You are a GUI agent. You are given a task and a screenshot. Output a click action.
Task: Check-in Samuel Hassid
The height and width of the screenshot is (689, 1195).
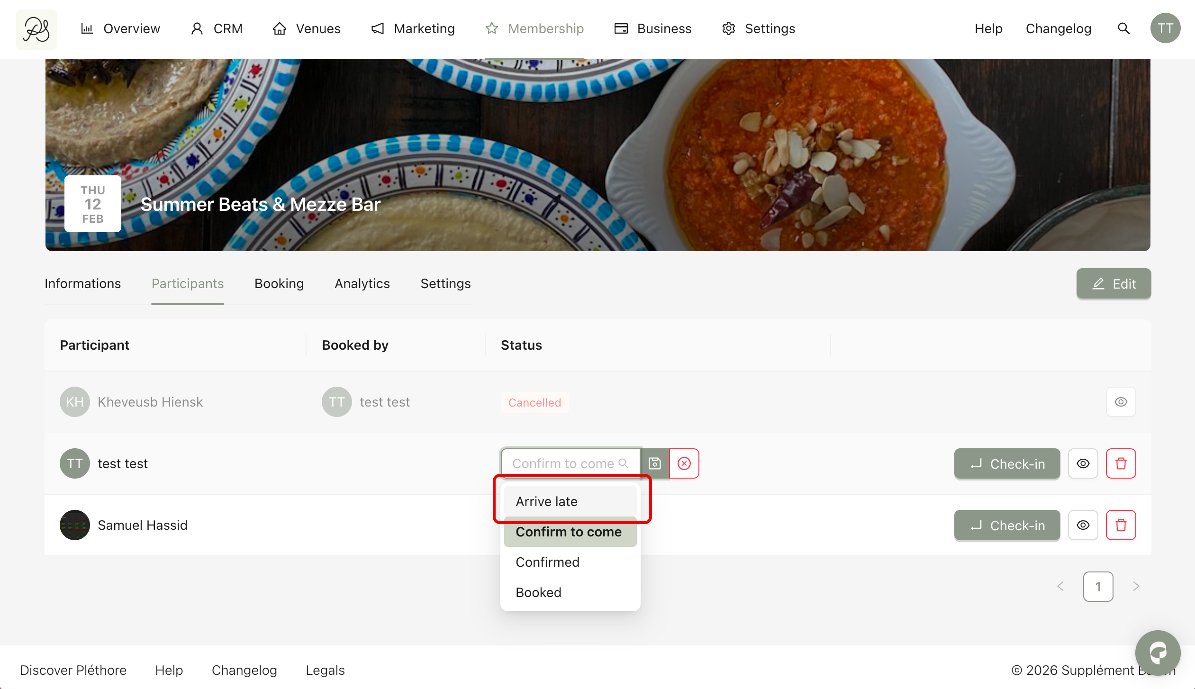point(1007,525)
